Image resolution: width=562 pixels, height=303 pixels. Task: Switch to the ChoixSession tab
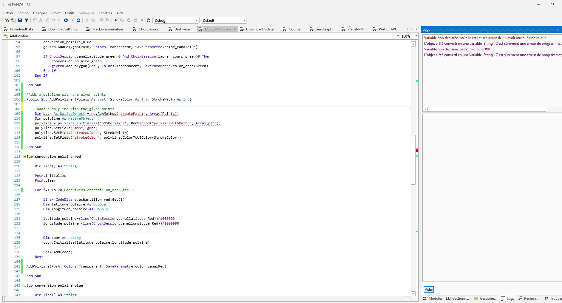click(149, 29)
